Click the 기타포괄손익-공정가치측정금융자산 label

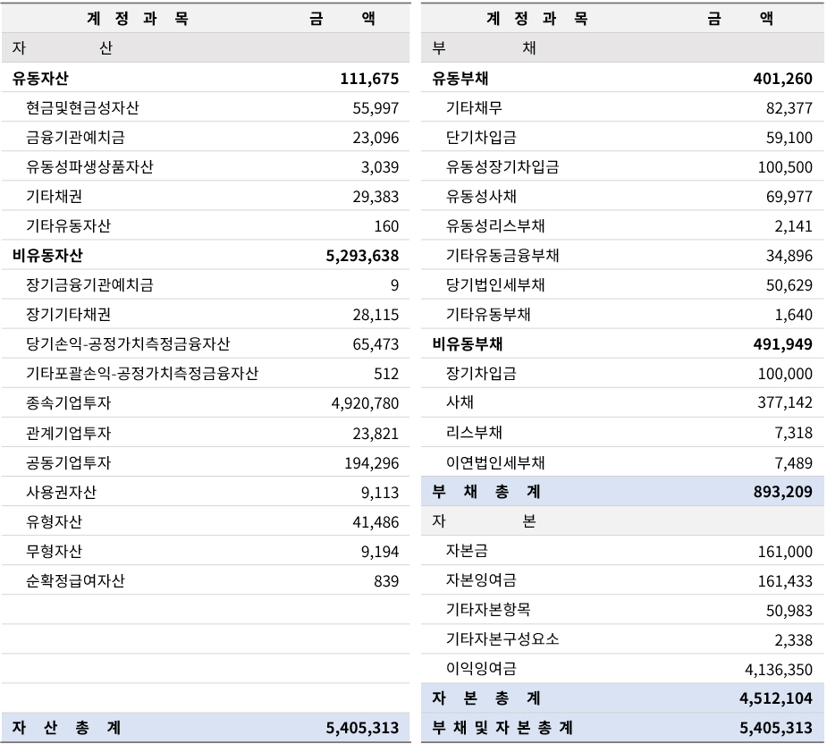pos(142,374)
